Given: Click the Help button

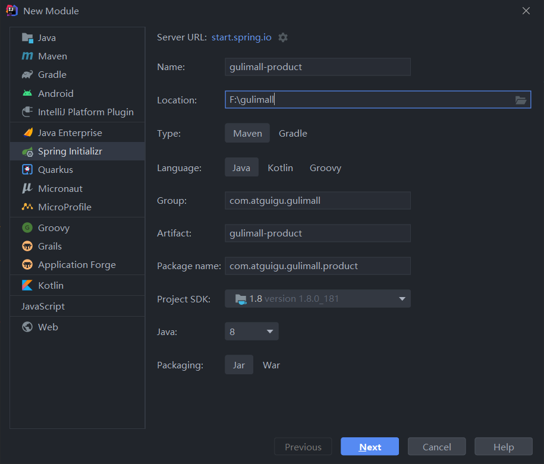Looking at the screenshot, I should click(504, 447).
